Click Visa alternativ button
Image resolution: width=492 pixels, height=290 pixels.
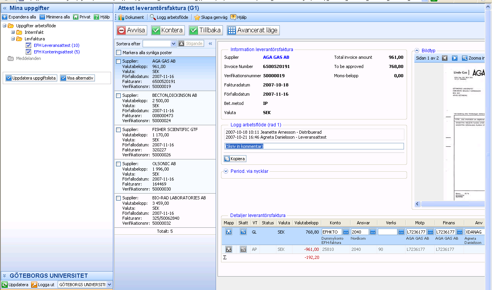[x=77, y=78]
